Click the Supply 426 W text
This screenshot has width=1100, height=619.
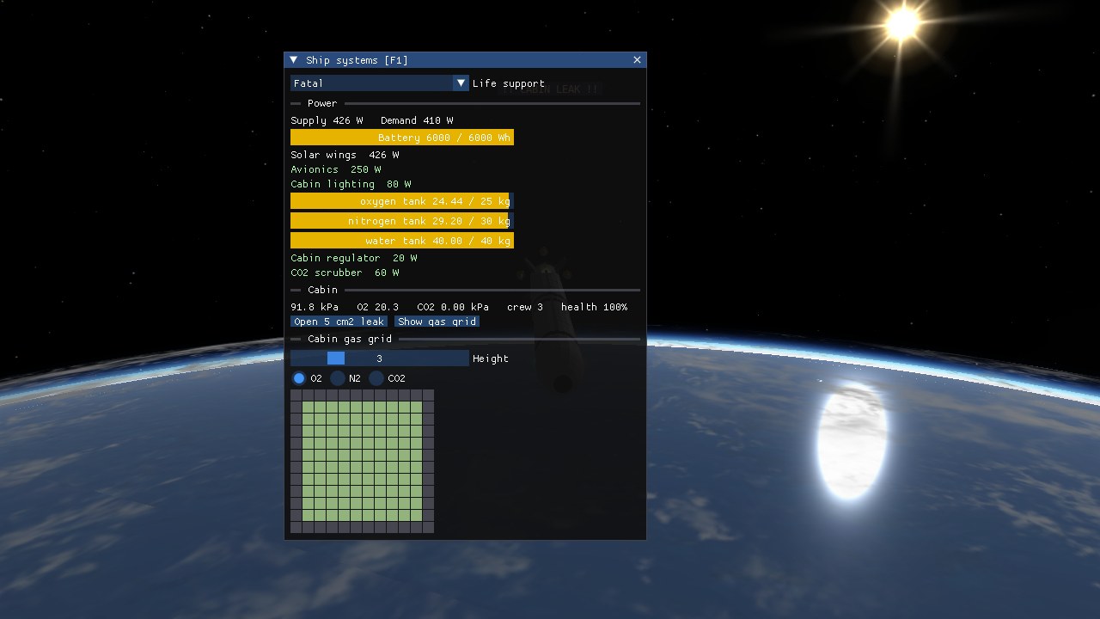point(327,120)
